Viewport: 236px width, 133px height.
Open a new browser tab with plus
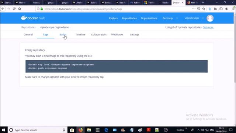[x=203, y=3]
